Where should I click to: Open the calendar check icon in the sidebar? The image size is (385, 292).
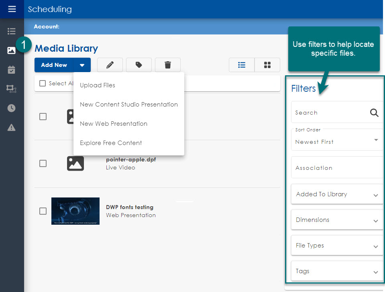click(12, 70)
